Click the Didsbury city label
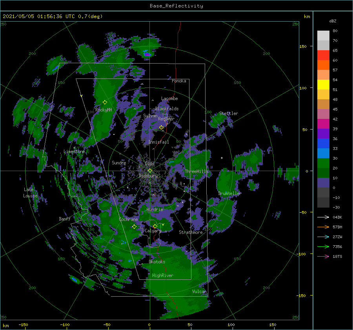 point(148,176)
